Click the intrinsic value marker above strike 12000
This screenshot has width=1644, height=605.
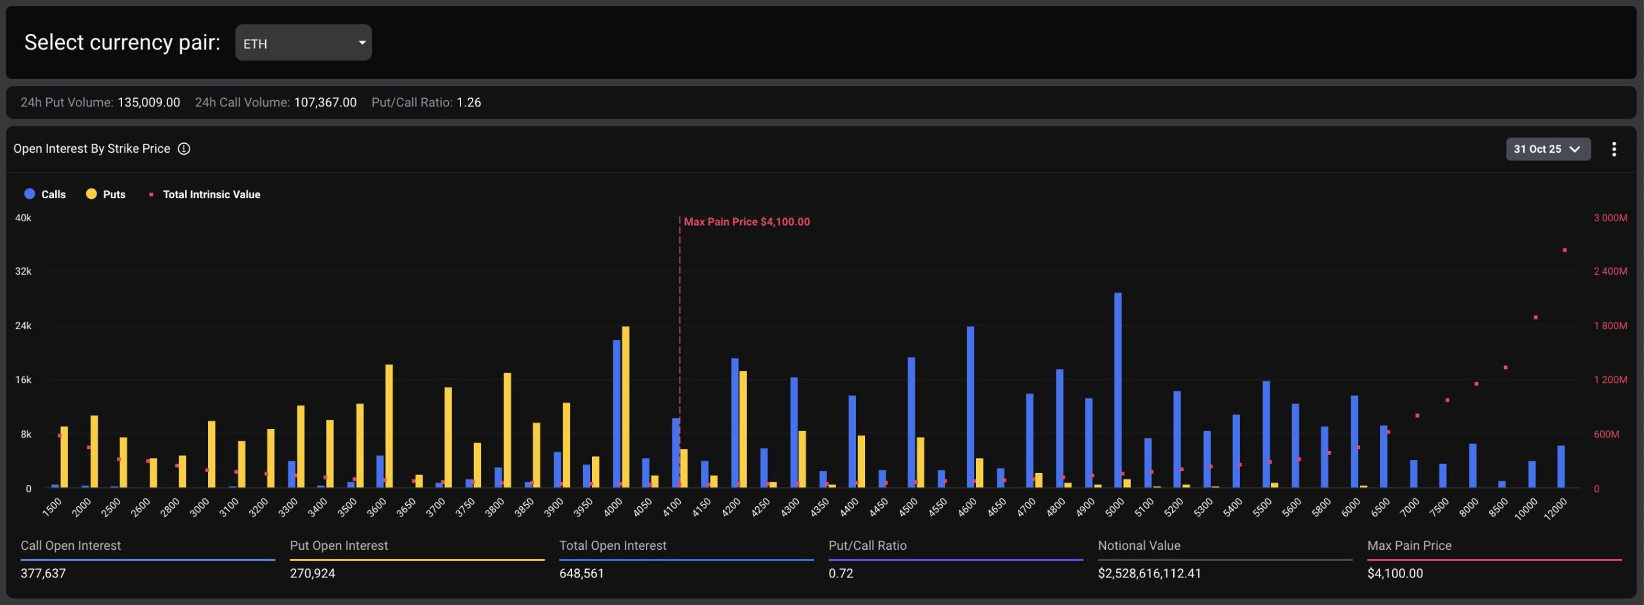tap(1564, 250)
